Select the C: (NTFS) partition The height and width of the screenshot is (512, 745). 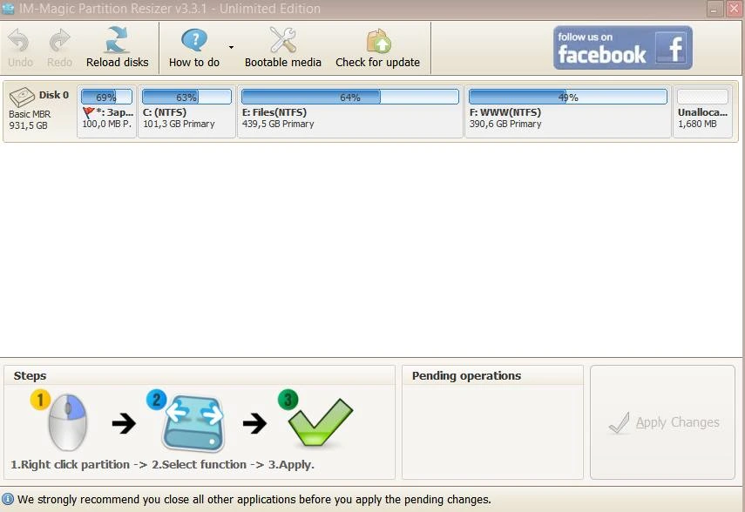186,112
